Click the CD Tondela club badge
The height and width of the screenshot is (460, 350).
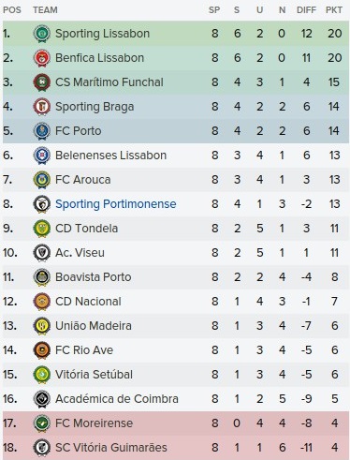[x=42, y=229]
